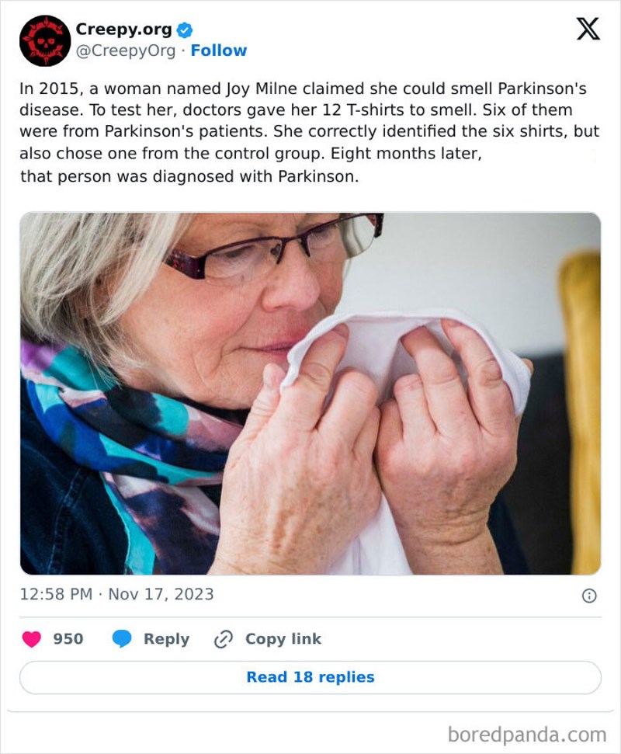Select the Read 18 replies button
Image resolution: width=621 pixels, height=754 pixels.
point(310,676)
